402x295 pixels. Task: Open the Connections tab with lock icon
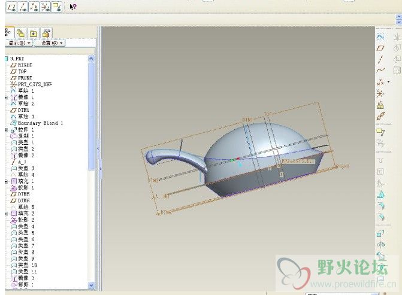coord(46,33)
